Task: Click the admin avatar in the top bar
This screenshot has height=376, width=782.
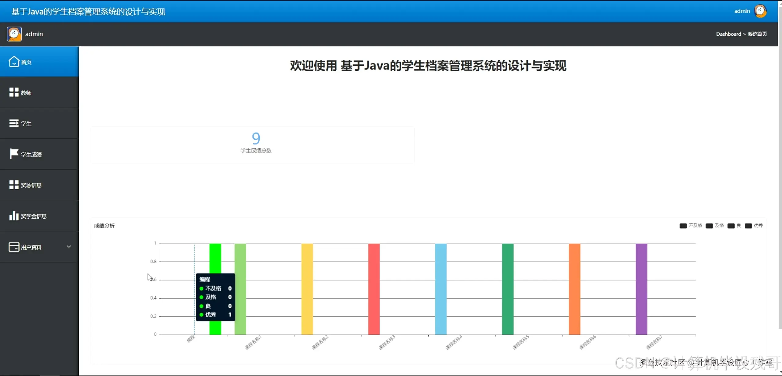Action: coord(760,11)
